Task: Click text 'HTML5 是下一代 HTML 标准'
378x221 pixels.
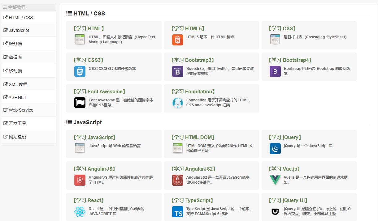Action: click(x=210, y=37)
